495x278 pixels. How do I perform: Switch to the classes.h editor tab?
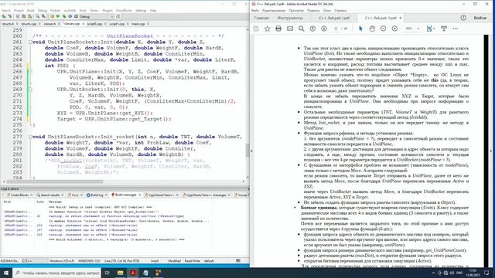(49, 24)
